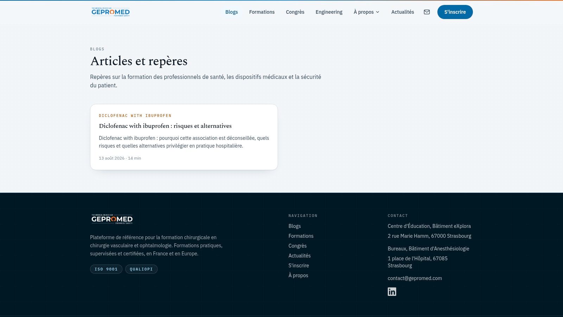Click the footer CONTACT heading

[398, 216]
